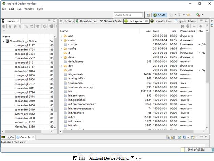The height and width of the screenshot is (161, 214).
Task: Click the Permissions column header
Action: click(x=187, y=31)
